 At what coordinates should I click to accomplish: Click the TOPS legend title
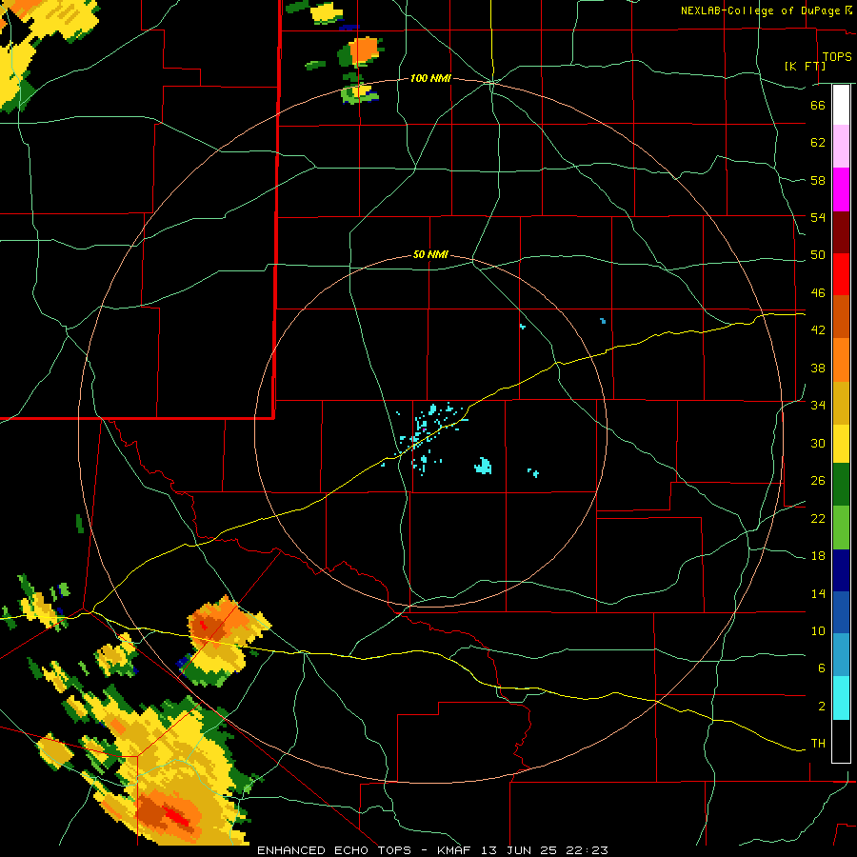point(837,57)
